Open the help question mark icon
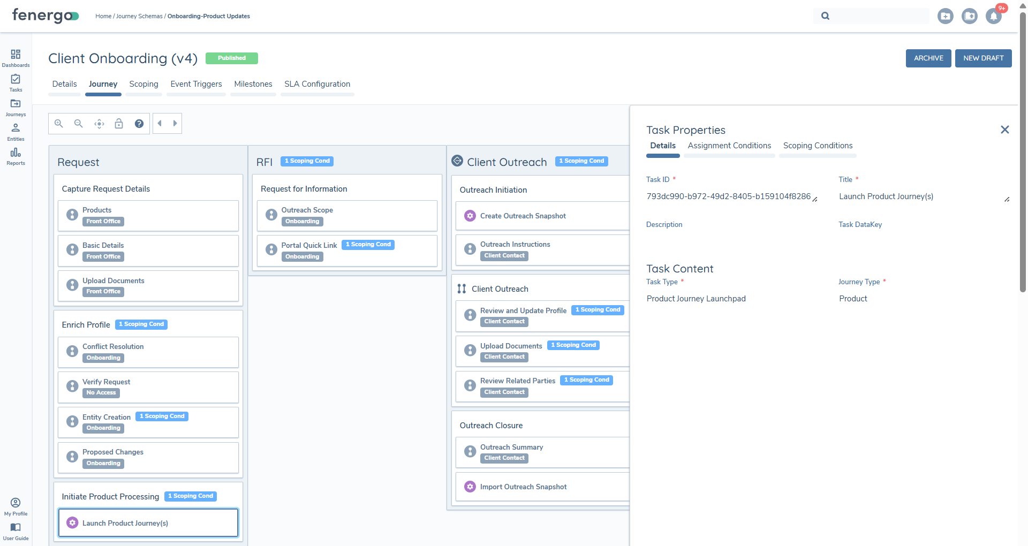This screenshot has height=546, width=1028. 139,124
